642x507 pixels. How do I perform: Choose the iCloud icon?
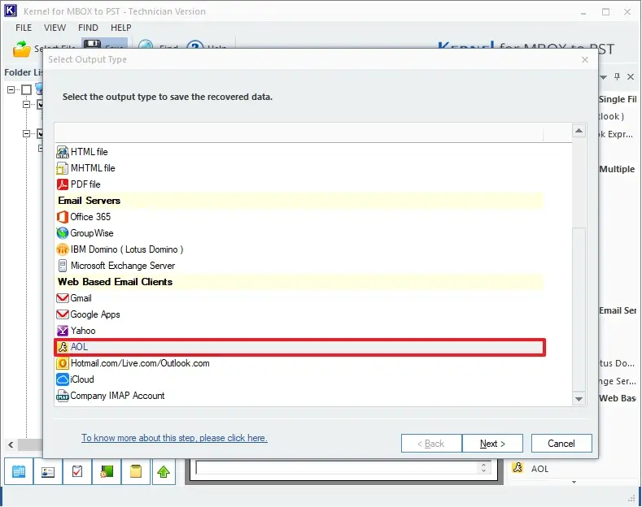62,379
